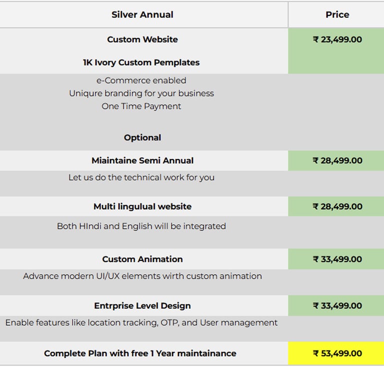
Task: Click the One Time Payment line
Action: coord(141,106)
